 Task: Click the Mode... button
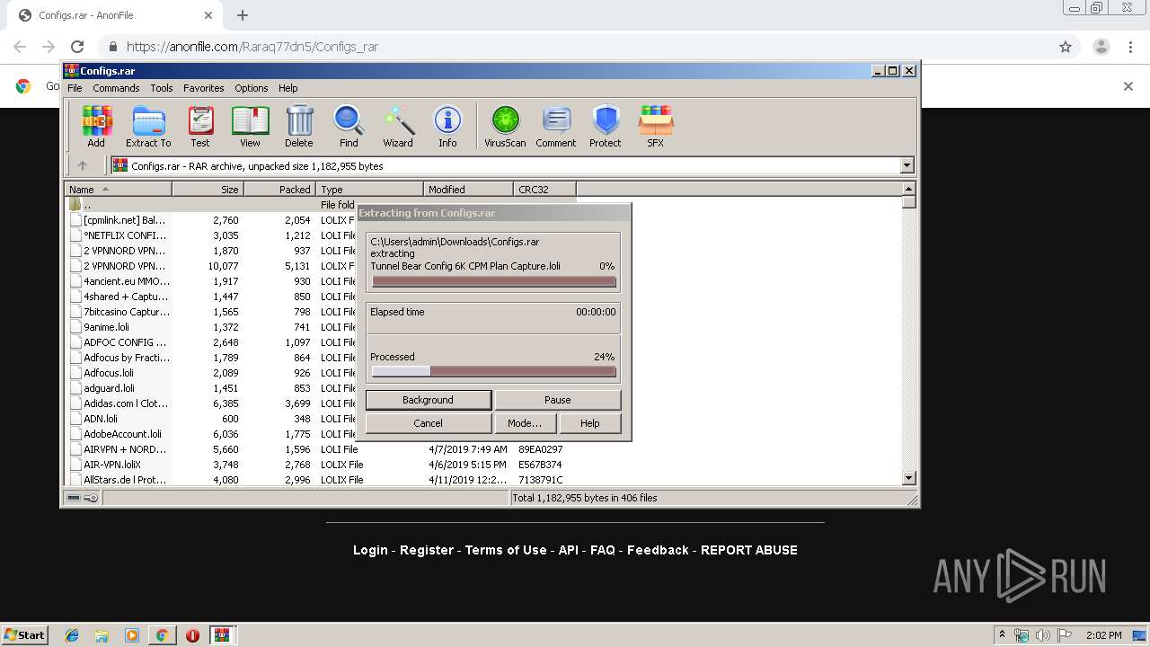coord(525,423)
